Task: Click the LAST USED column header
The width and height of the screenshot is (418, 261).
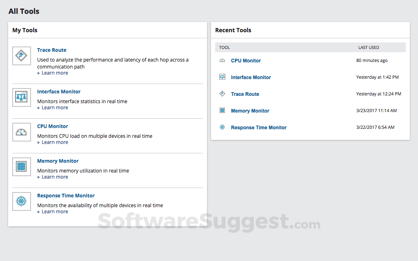Action: tap(369, 48)
